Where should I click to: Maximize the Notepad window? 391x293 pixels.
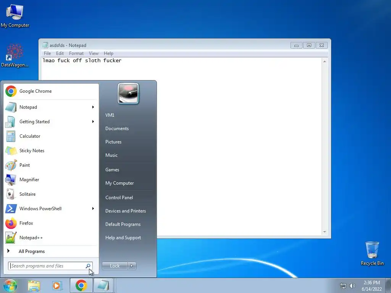[x=309, y=45]
